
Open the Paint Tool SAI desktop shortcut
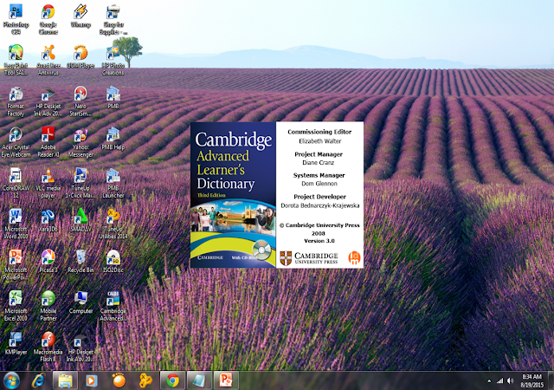coord(16,60)
